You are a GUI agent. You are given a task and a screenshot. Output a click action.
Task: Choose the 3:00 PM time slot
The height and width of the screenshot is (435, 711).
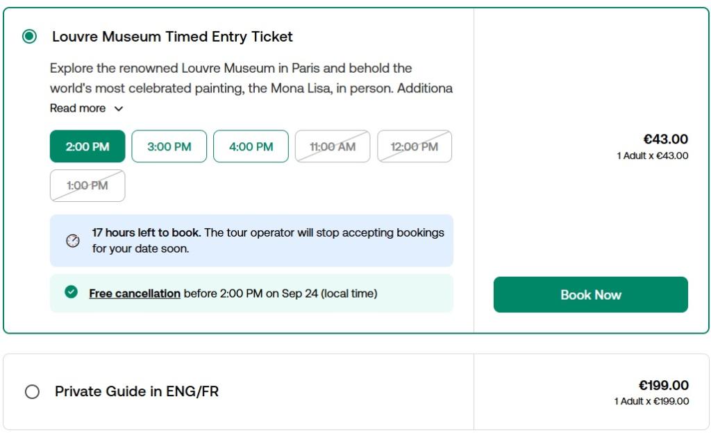point(169,146)
